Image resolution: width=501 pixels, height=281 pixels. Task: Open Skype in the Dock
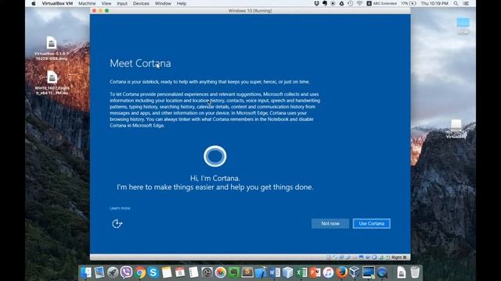tap(153, 272)
